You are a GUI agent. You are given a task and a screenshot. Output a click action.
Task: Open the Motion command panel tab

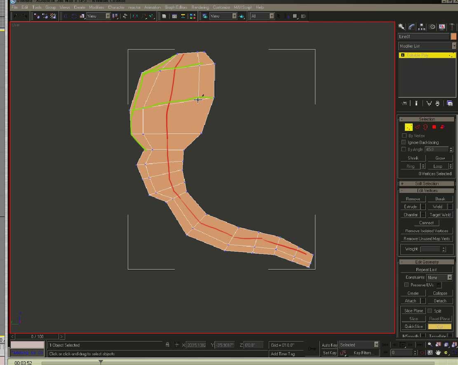432,27
